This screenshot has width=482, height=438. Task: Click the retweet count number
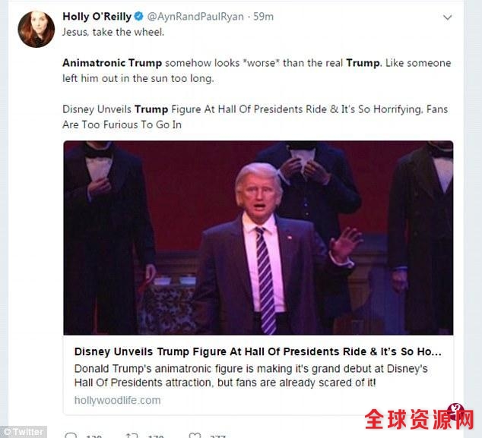pyautogui.click(x=156, y=436)
